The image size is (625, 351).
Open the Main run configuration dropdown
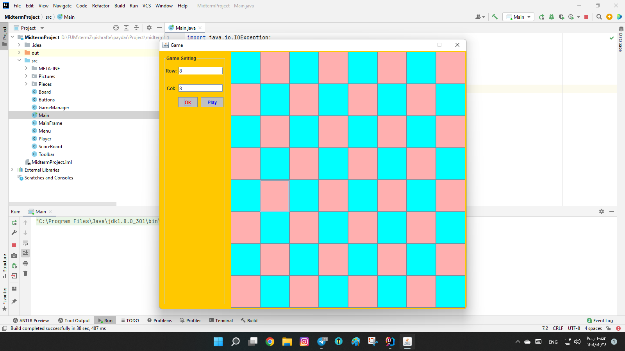tap(518, 17)
